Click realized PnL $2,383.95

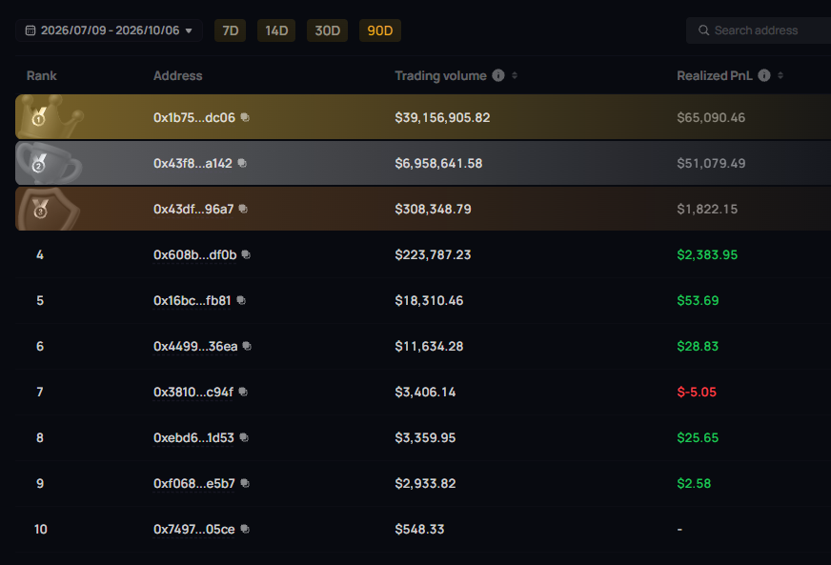(707, 255)
